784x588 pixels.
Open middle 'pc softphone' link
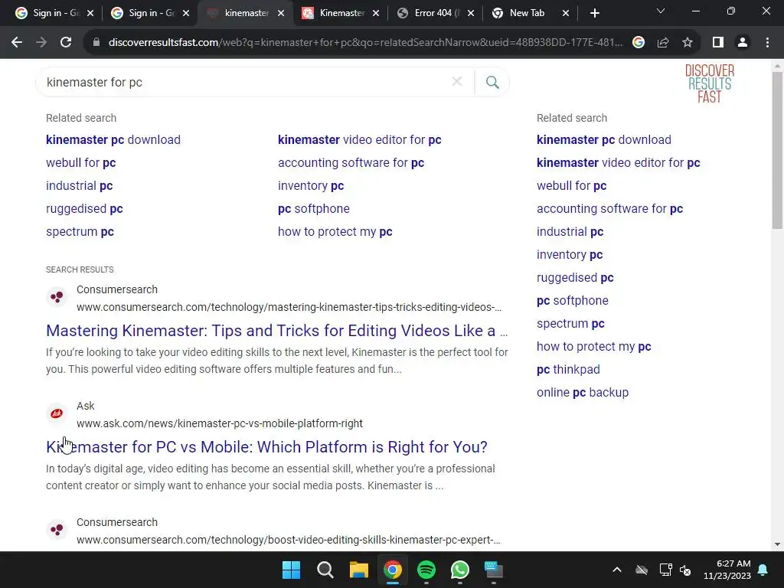tap(314, 208)
